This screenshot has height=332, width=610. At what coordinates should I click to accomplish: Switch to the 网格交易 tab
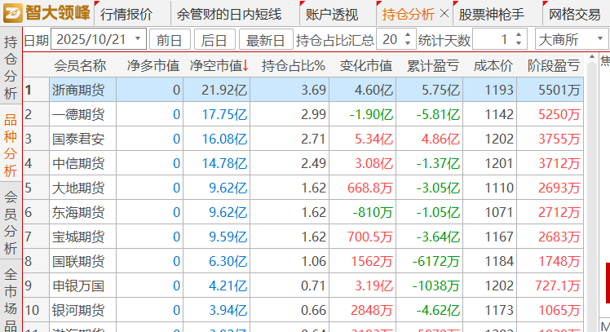(575, 15)
